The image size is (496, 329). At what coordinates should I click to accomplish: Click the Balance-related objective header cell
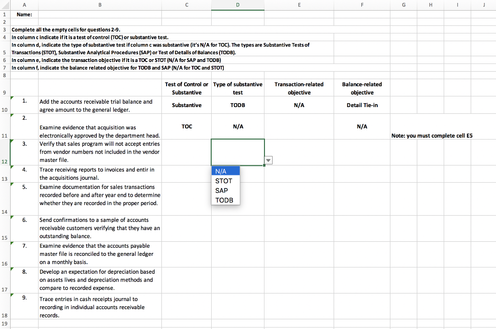point(361,88)
